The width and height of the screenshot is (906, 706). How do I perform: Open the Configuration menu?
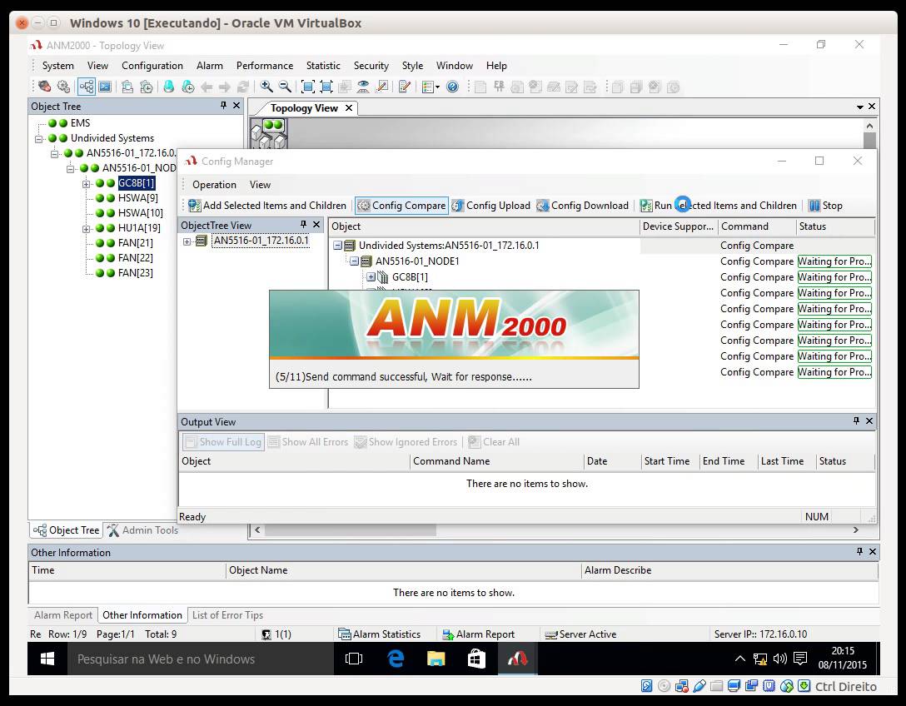[152, 66]
